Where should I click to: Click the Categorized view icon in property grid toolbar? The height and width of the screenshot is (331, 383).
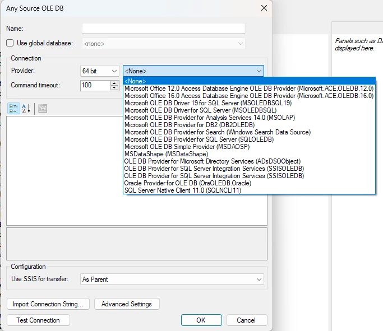click(13, 109)
